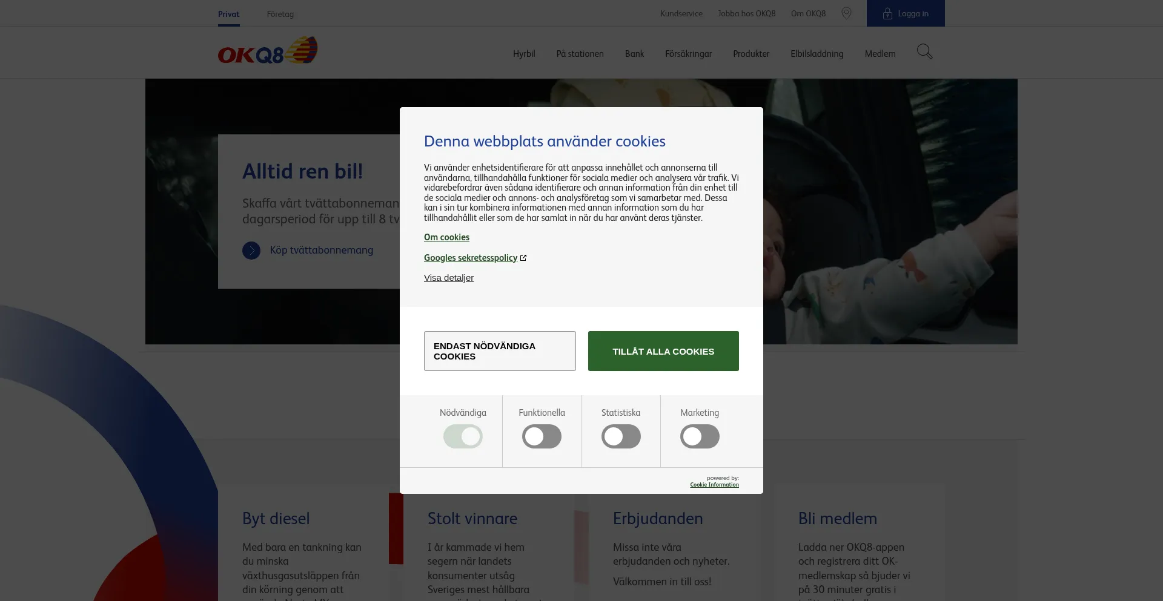Open Kundservice in the top bar
Viewport: 1163px width, 601px height.
pos(681,14)
